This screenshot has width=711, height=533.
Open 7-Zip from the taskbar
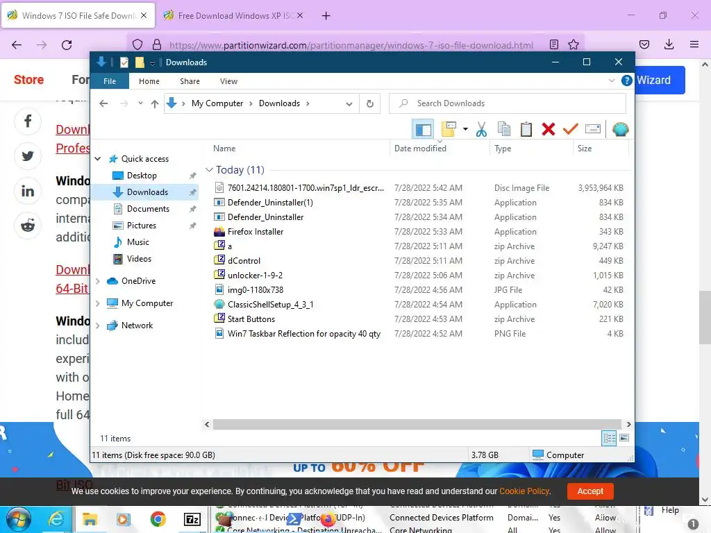192,519
